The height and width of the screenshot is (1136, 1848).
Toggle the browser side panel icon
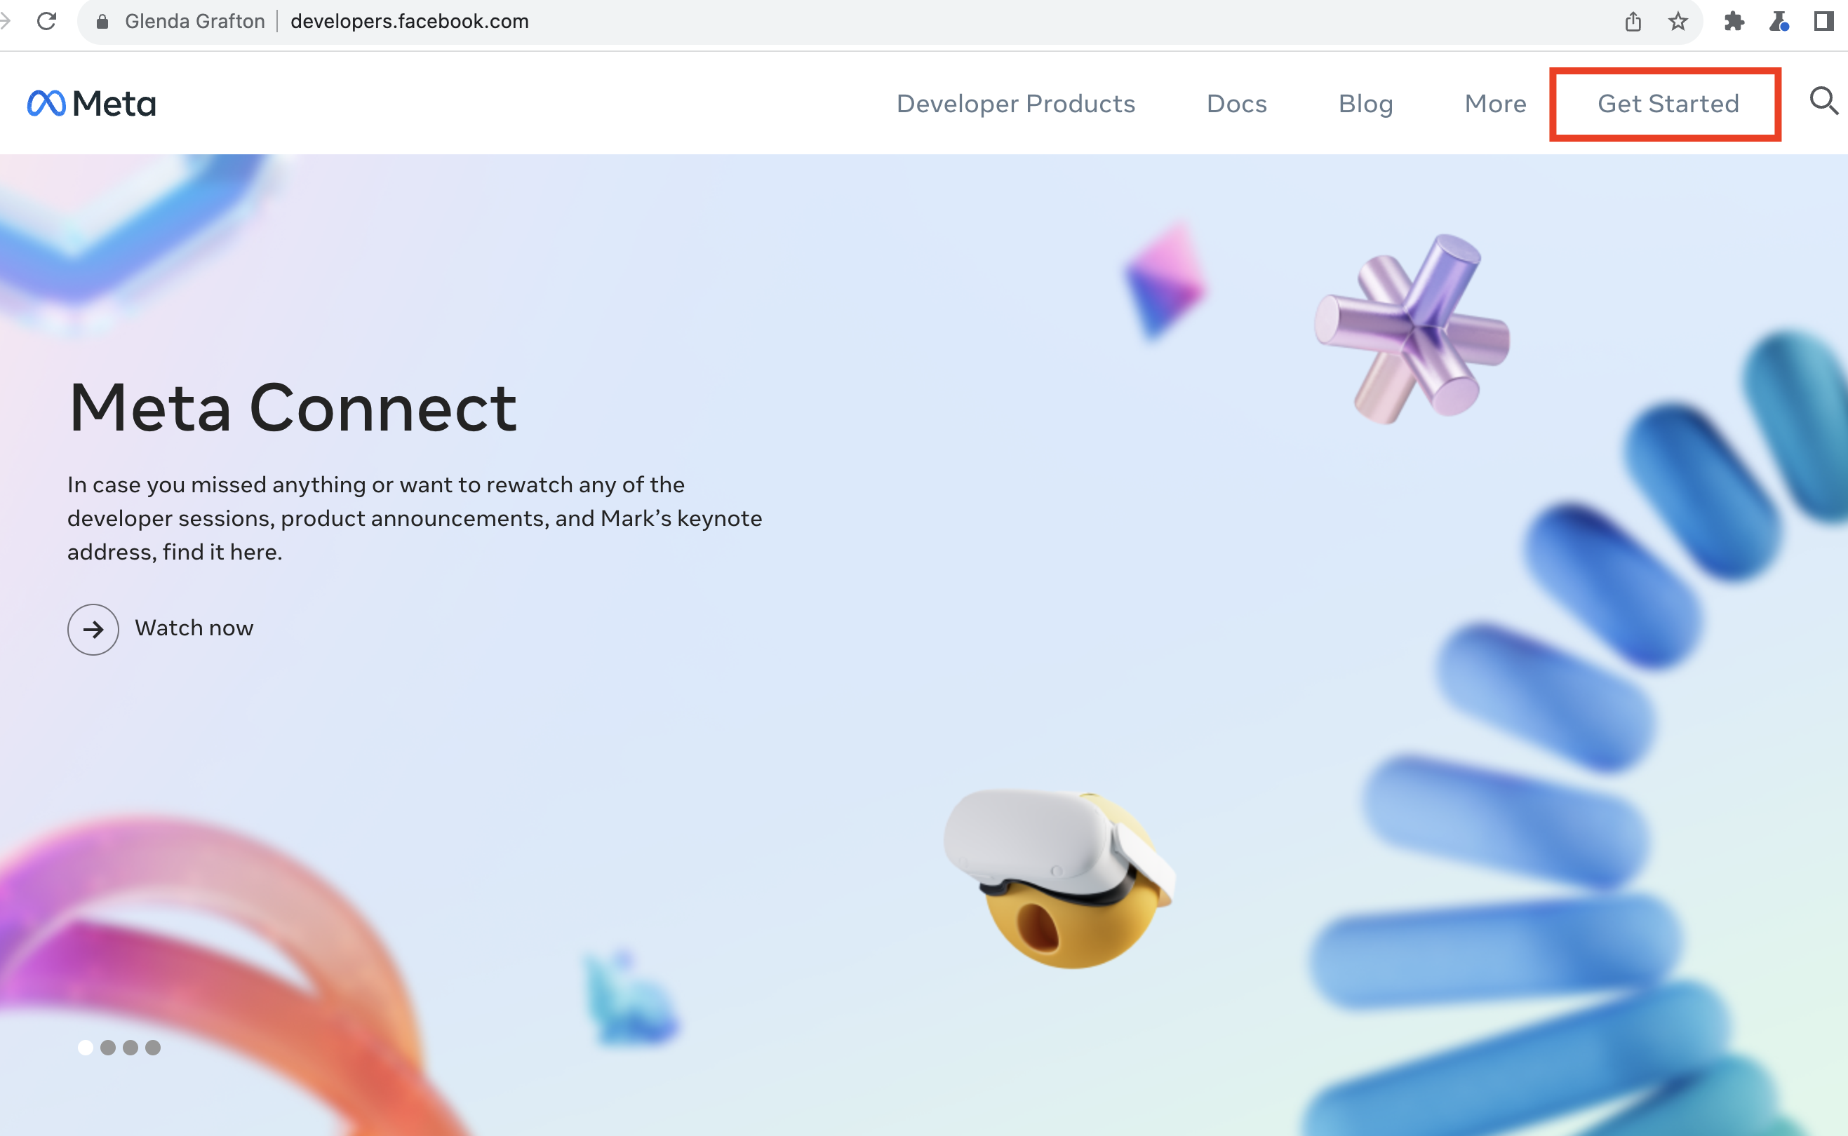(x=1823, y=21)
